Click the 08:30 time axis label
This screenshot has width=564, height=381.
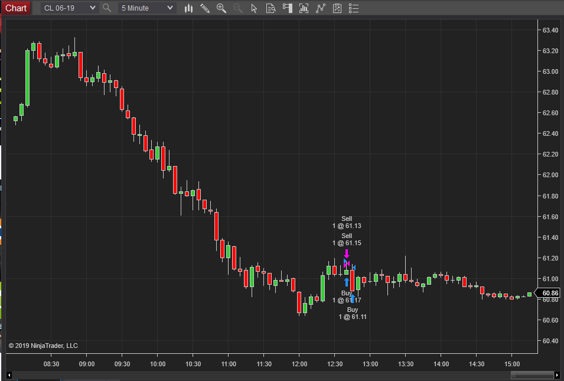point(51,364)
